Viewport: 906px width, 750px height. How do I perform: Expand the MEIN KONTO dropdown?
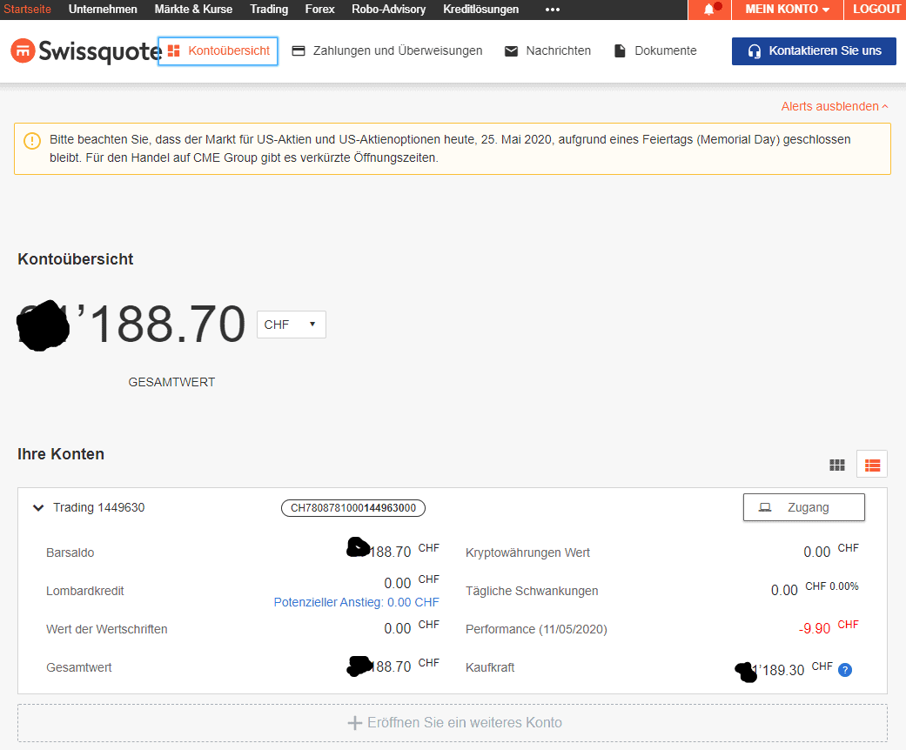(787, 10)
